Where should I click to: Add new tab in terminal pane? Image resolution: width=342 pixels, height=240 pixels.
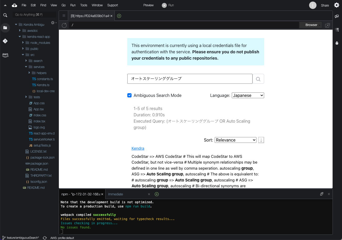(x=157, y=194)
